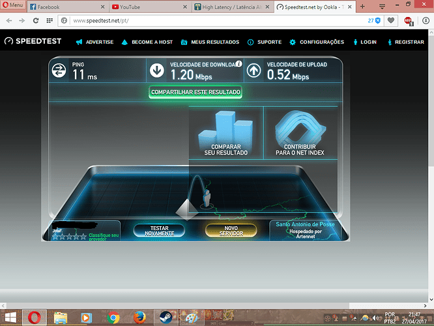Viewport: 434px width, 326px height.
Task: Click the Adblock extension icon
Action: coord(408,20)
